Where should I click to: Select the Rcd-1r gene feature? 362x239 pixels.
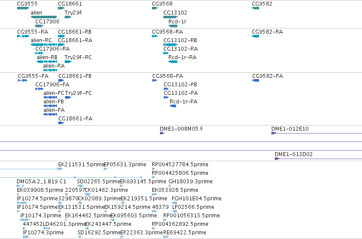click(x=173, y=26)
